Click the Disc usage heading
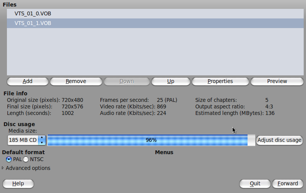The height and width of the screenshot is (193, 306). pyautogui.click(x=19, y=124)
